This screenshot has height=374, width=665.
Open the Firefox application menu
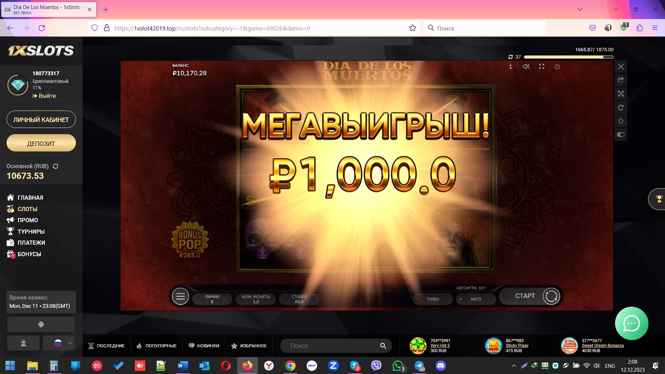tap(655, 28)
